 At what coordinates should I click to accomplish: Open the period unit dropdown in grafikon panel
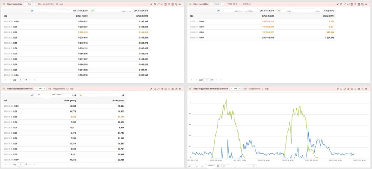[235, 89]
